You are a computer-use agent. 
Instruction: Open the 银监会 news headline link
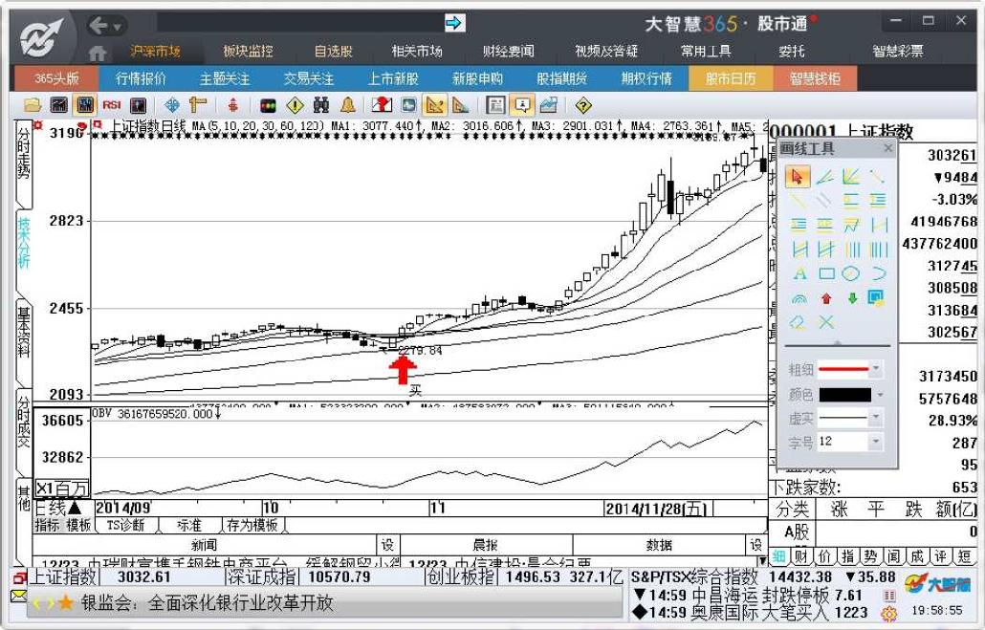(208, 603)
